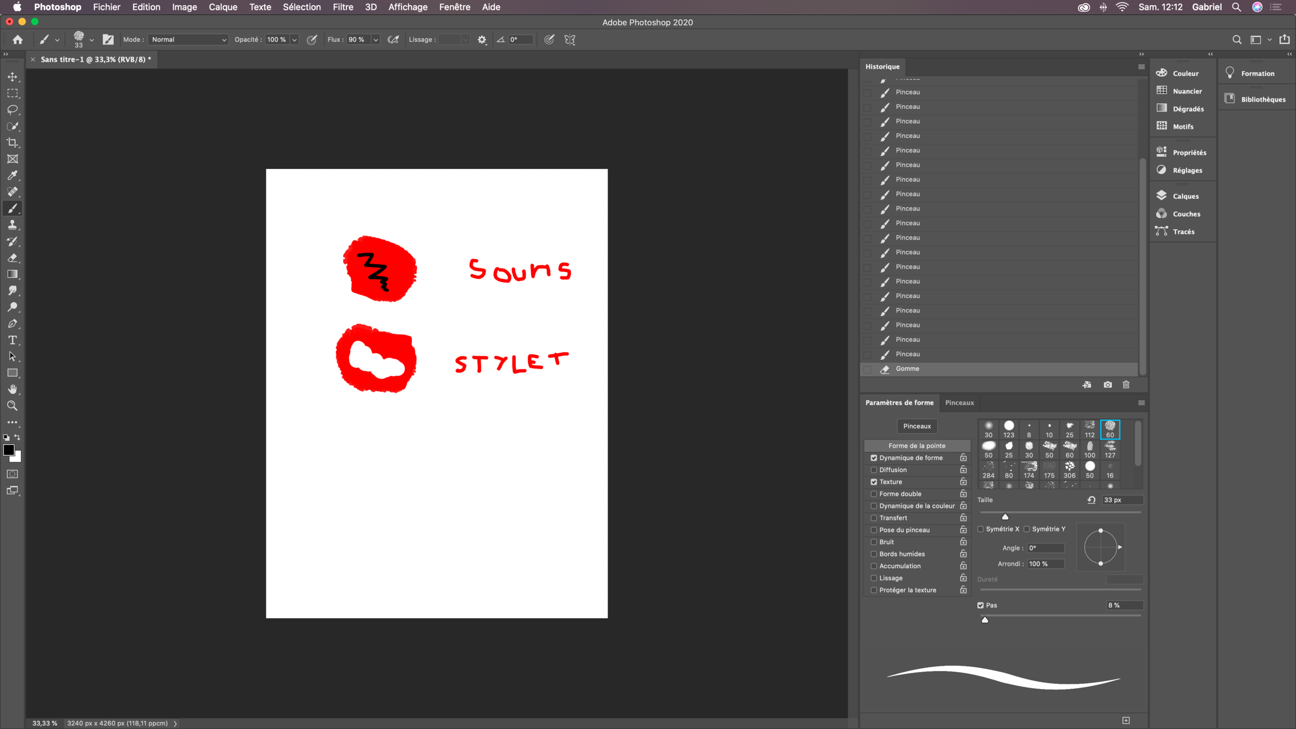Choose the Eyedropper tool
The width and height of the screenshot is (1296, 729).
click(x=12, y=176)
